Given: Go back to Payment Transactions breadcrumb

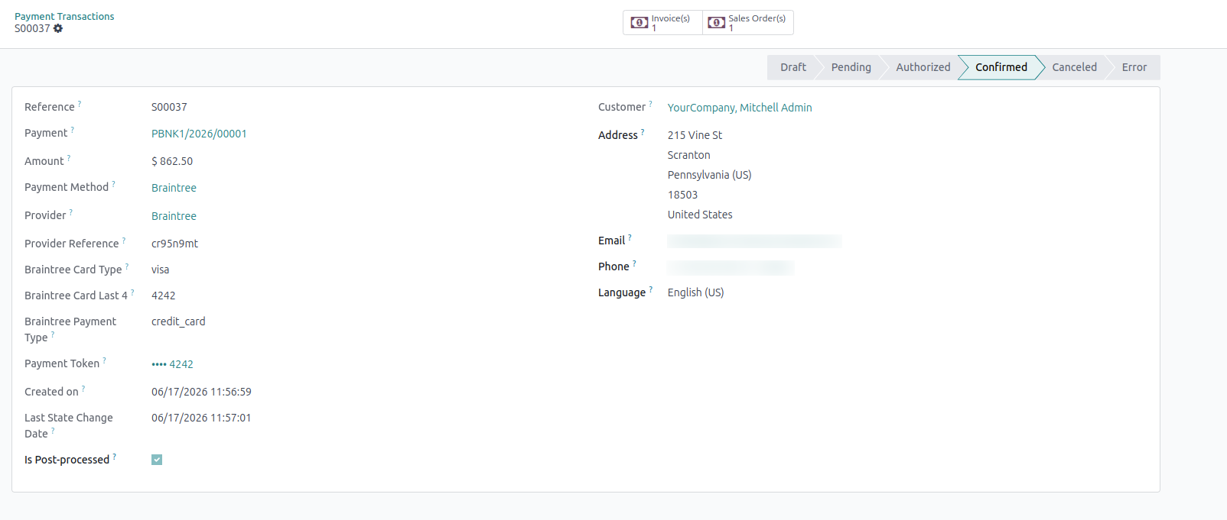Looking at the screenshot, I should [64, 16].
